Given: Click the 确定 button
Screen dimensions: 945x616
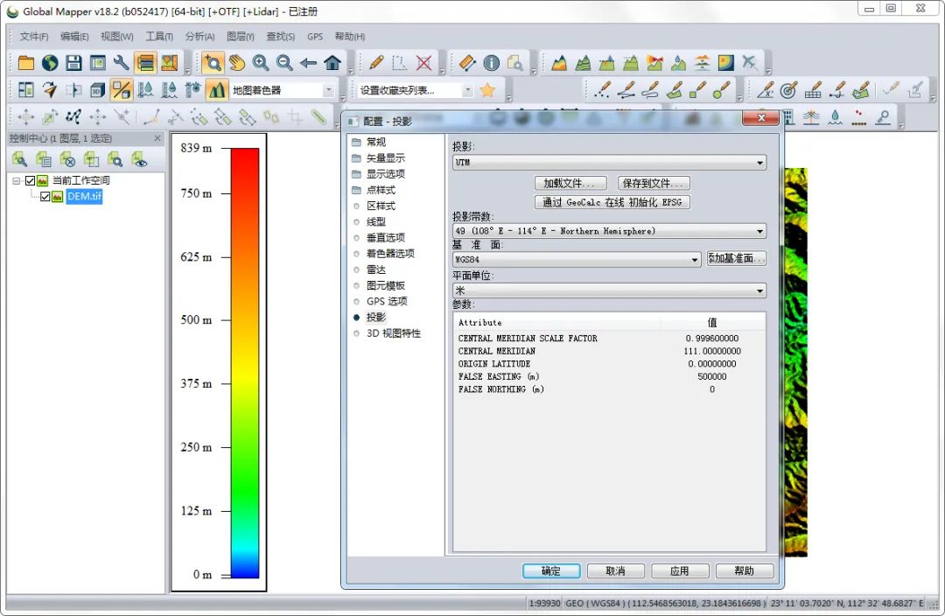Looking at the screenshot, I should click(x=551, y=570).
